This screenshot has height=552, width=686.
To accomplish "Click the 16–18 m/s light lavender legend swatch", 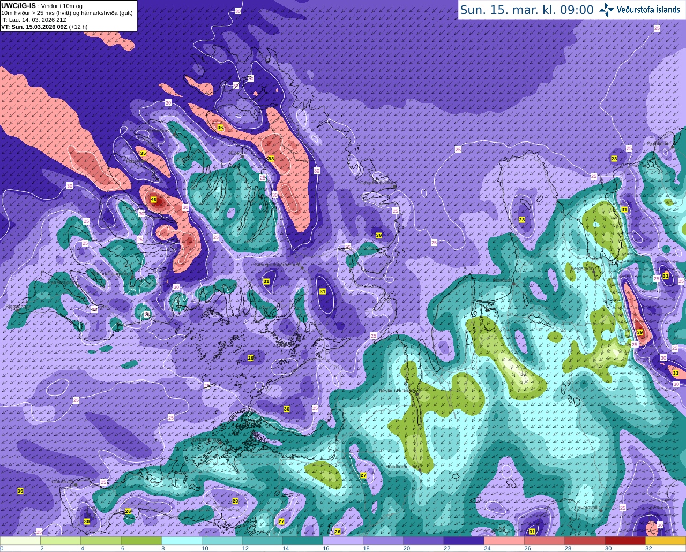I will (343, 541).
